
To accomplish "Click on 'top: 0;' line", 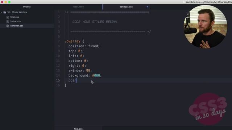I will pyautogui.click(x=75, y=51).
